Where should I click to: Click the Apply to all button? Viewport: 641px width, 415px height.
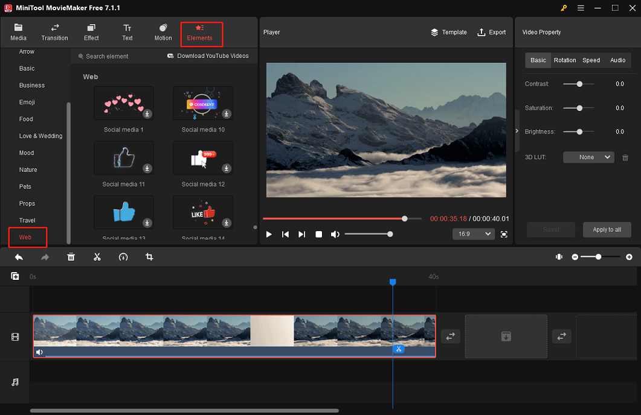(x=607, y=229)
